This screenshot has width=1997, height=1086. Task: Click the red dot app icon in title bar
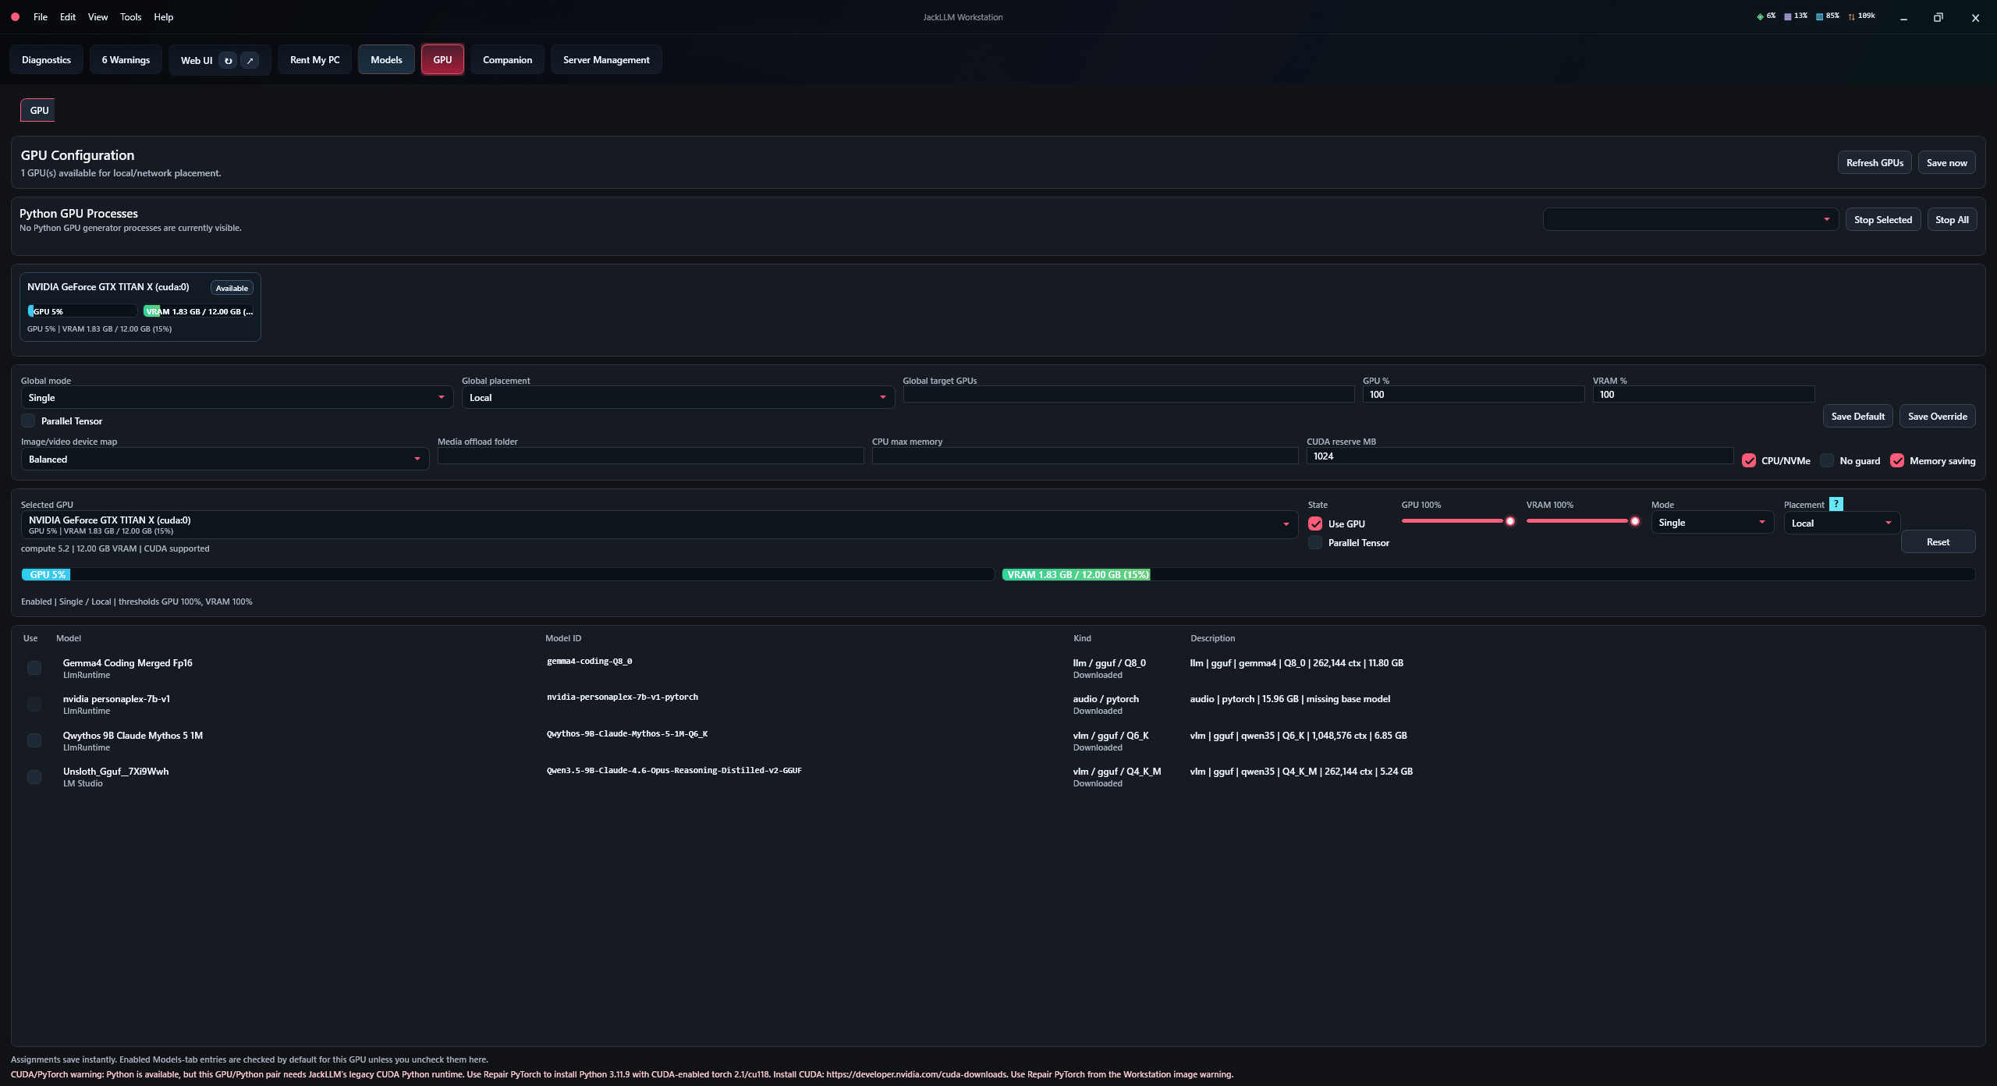tap(15, 16)
